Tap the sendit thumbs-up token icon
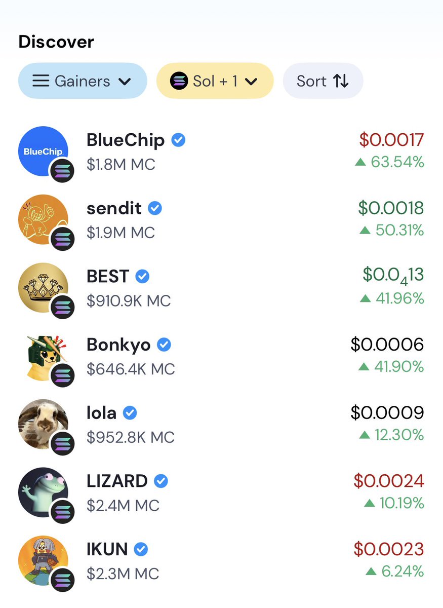 click(43, 219)
